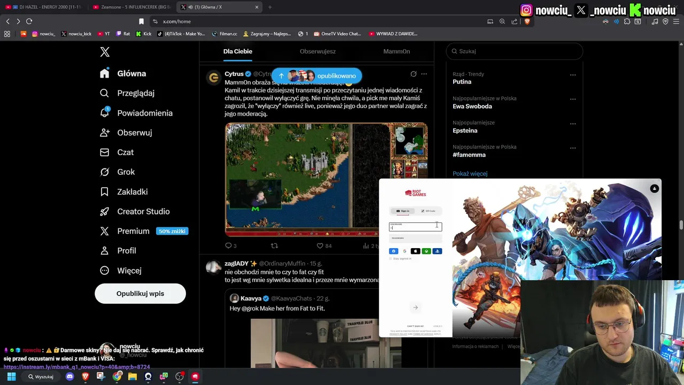Click the Brave shield icon in address bar
Screen dimensions: 684x385
point(526,21)
